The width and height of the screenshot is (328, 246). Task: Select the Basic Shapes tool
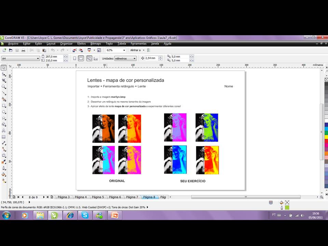(x=4, y=124)
